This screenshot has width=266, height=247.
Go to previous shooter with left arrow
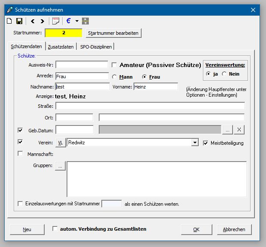tap(33, 21)
